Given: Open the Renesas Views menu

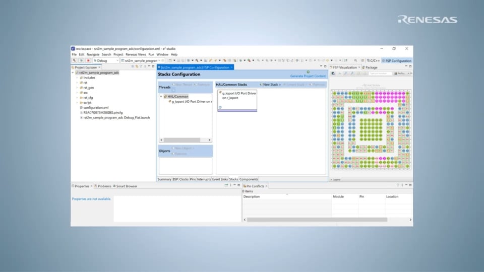Looking at the screenshot, I should [136, 54].
